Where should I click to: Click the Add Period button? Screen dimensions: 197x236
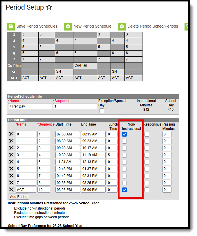(19, 196)
